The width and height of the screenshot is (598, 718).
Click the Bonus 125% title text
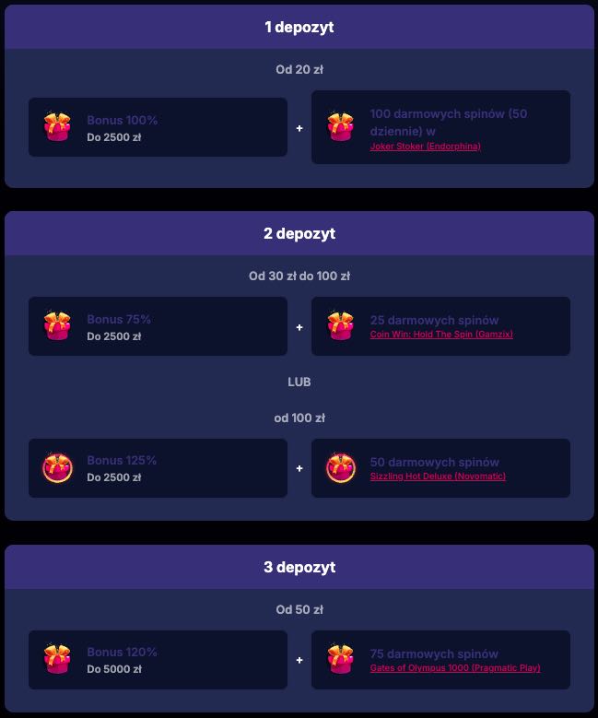tap(122, 461)
